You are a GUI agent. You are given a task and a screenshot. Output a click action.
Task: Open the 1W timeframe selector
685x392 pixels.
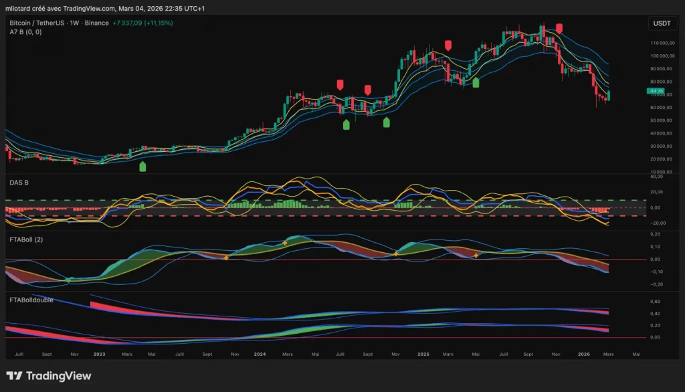click(74, 22)
